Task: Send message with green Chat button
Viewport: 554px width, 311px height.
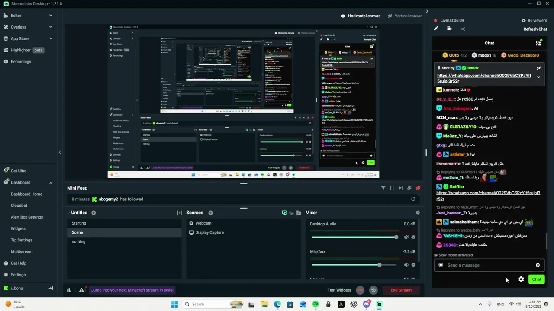Action: pyautogui.click(x=536, y=279)
